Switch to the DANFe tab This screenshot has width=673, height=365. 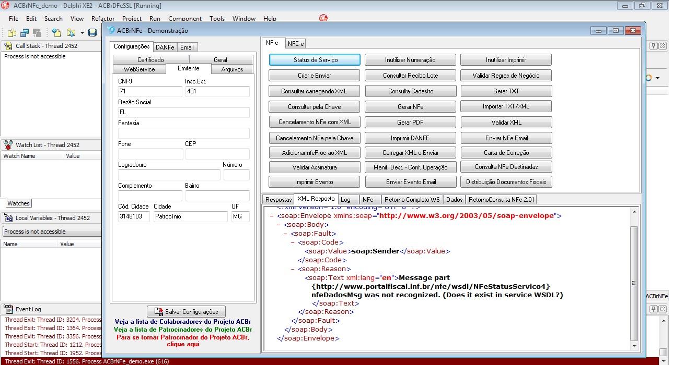click(x=165, y=47)
